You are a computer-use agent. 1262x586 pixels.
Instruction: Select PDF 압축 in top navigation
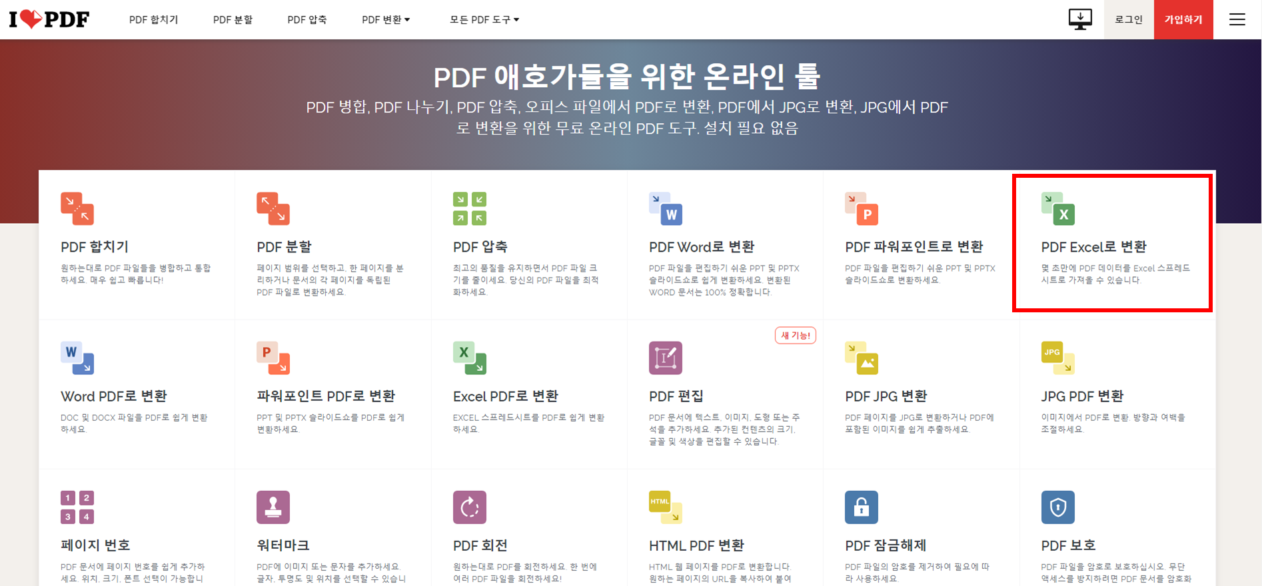307,19
